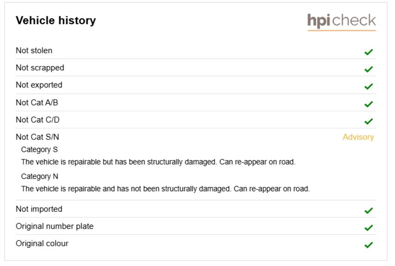395x266 pixels.
Task: Click the green checkmark beside Not stolen
Action: (369, 52)
